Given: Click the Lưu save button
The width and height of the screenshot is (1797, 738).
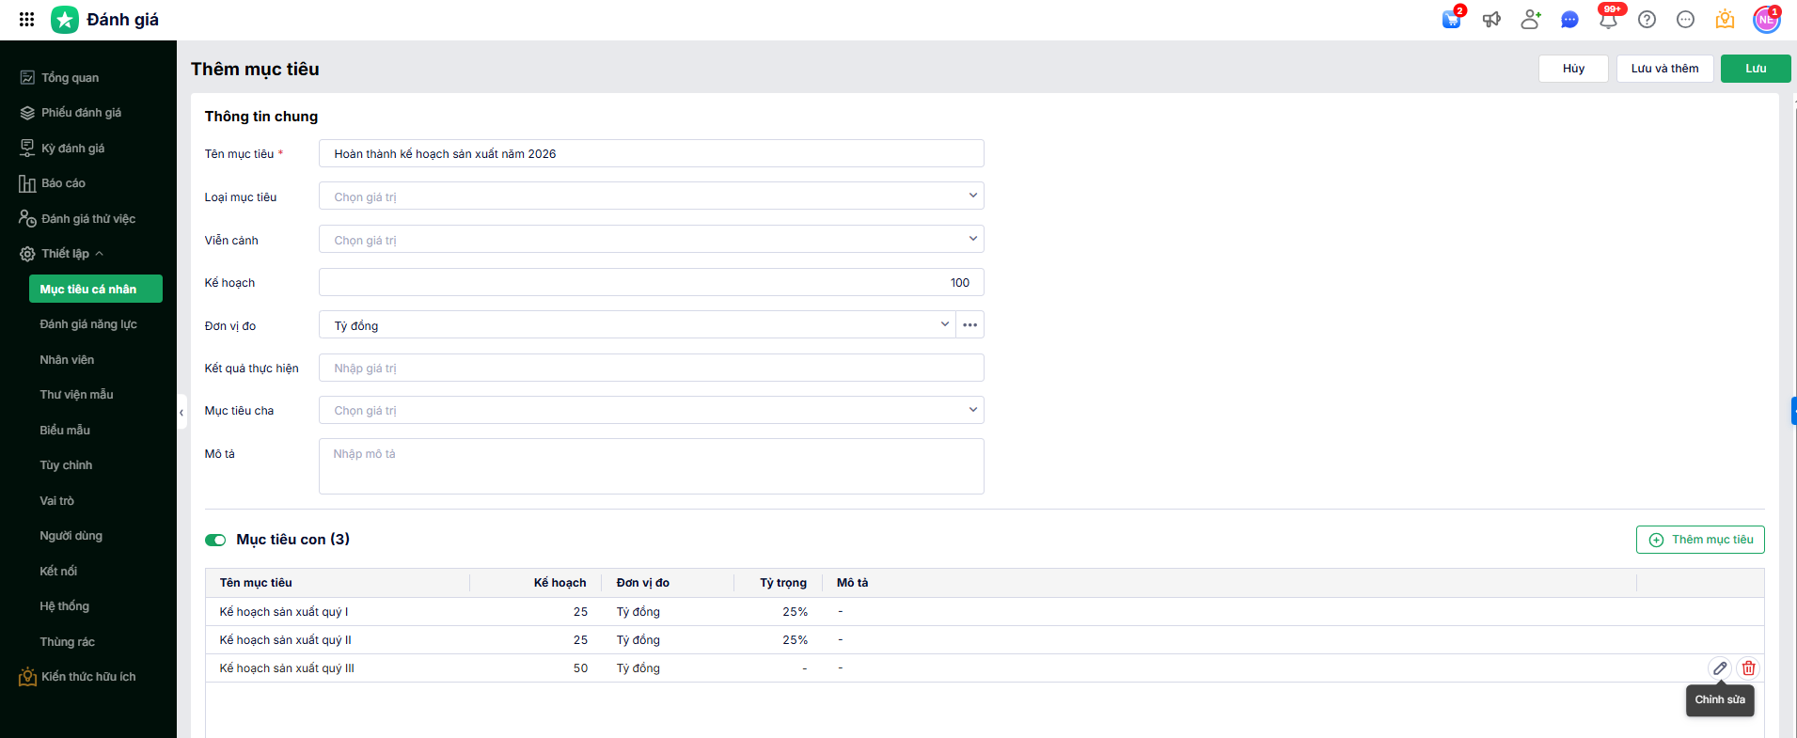Looking at the screenshot, I should point(1756,69).
